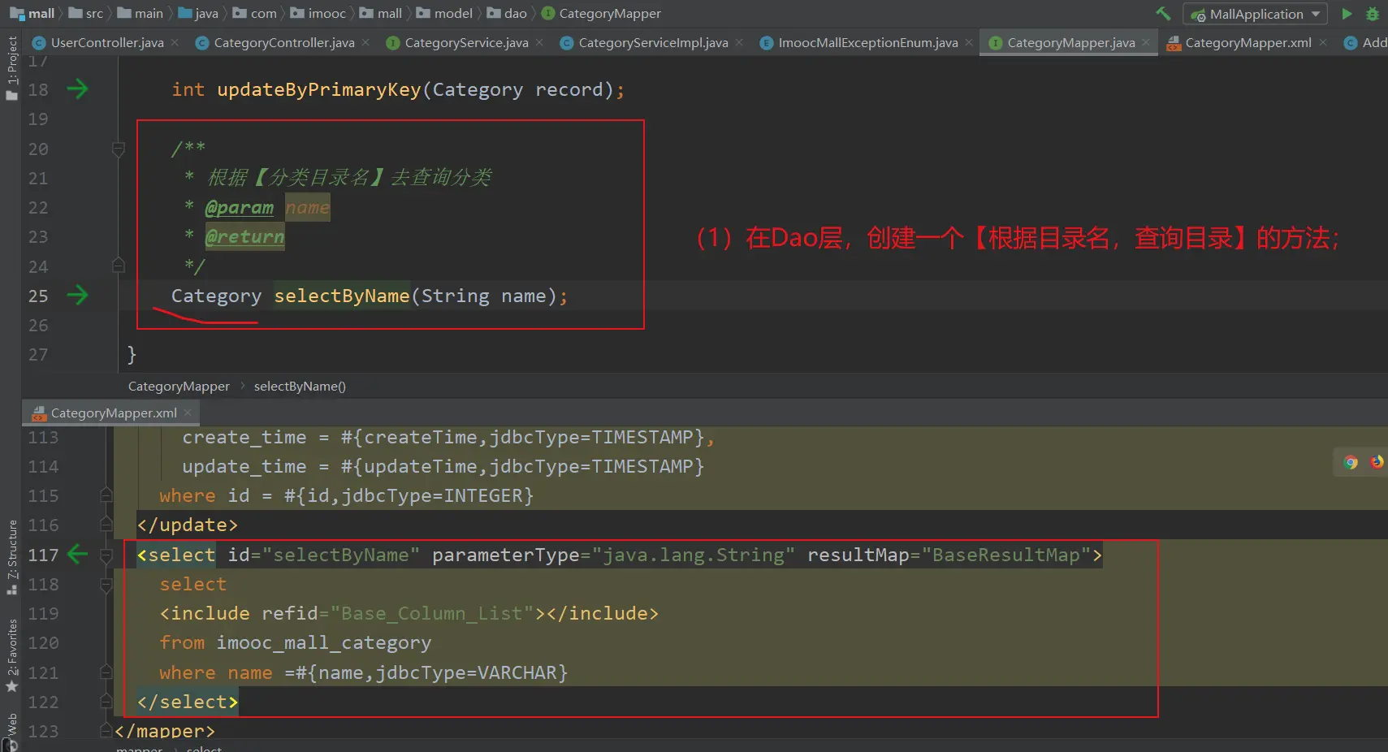Screen dimensions: 1388x752
Task: Switch to the CategoryController.java tab
Action: 283,43
